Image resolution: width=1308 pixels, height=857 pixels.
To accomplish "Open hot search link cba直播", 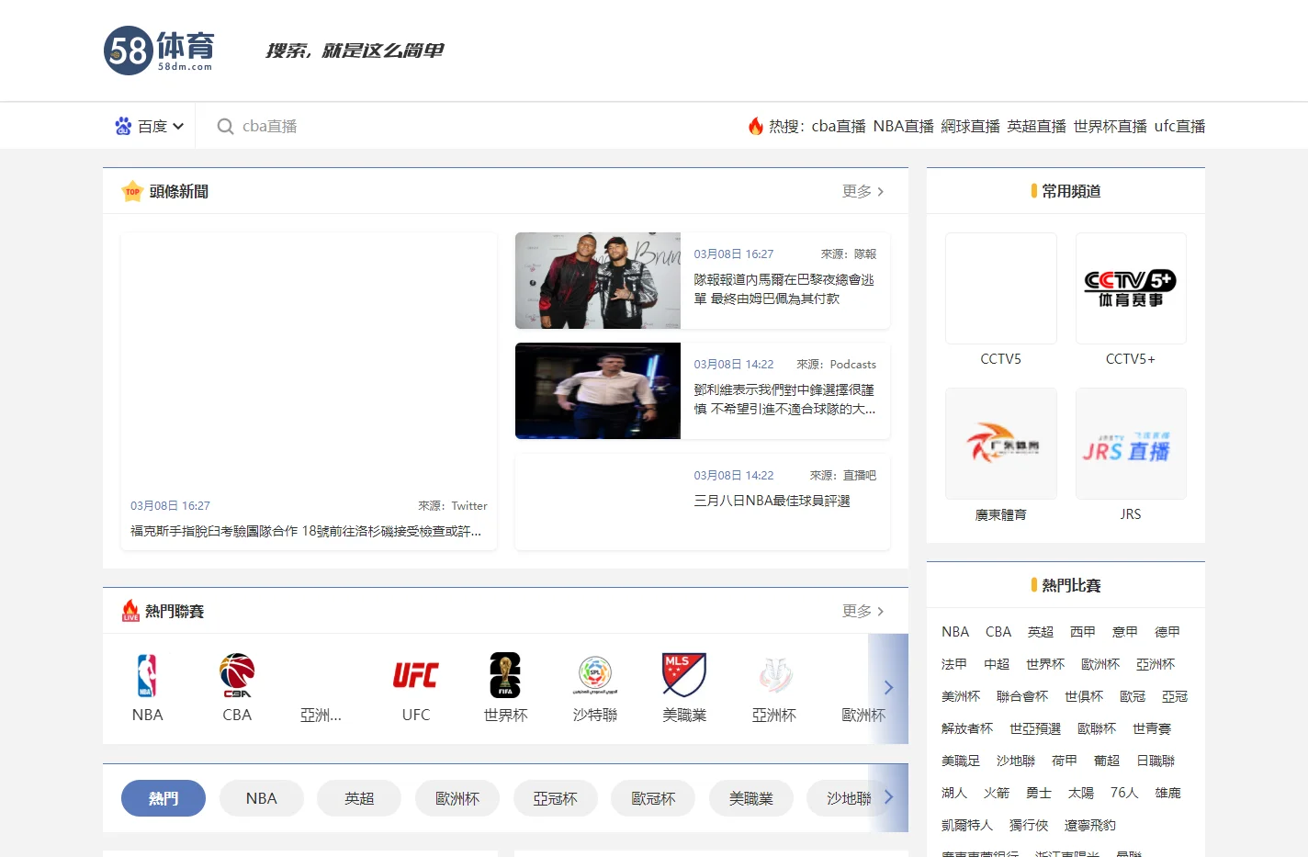I will (x=839, y=127).
